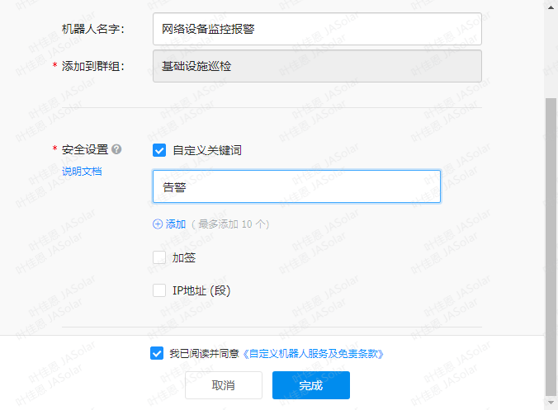
Task: Focus the 机器人名字 input field
Action: 317,29
